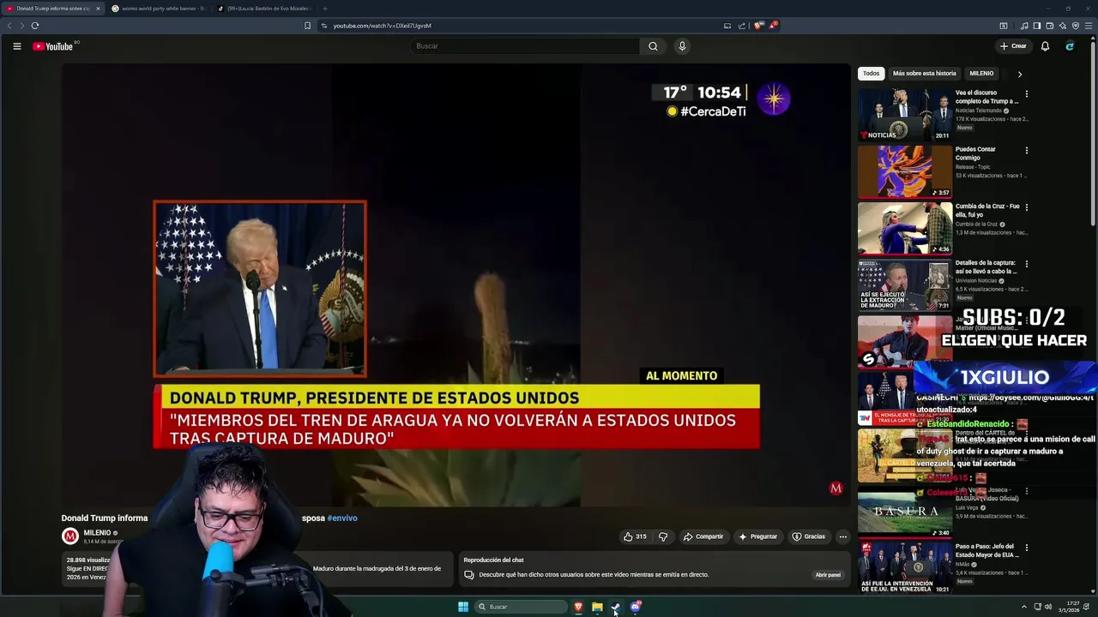The width and height of the screenshot is (1098, 617).
Task: Open the MILENIO channel avatar
Action: tap(70, 536)
